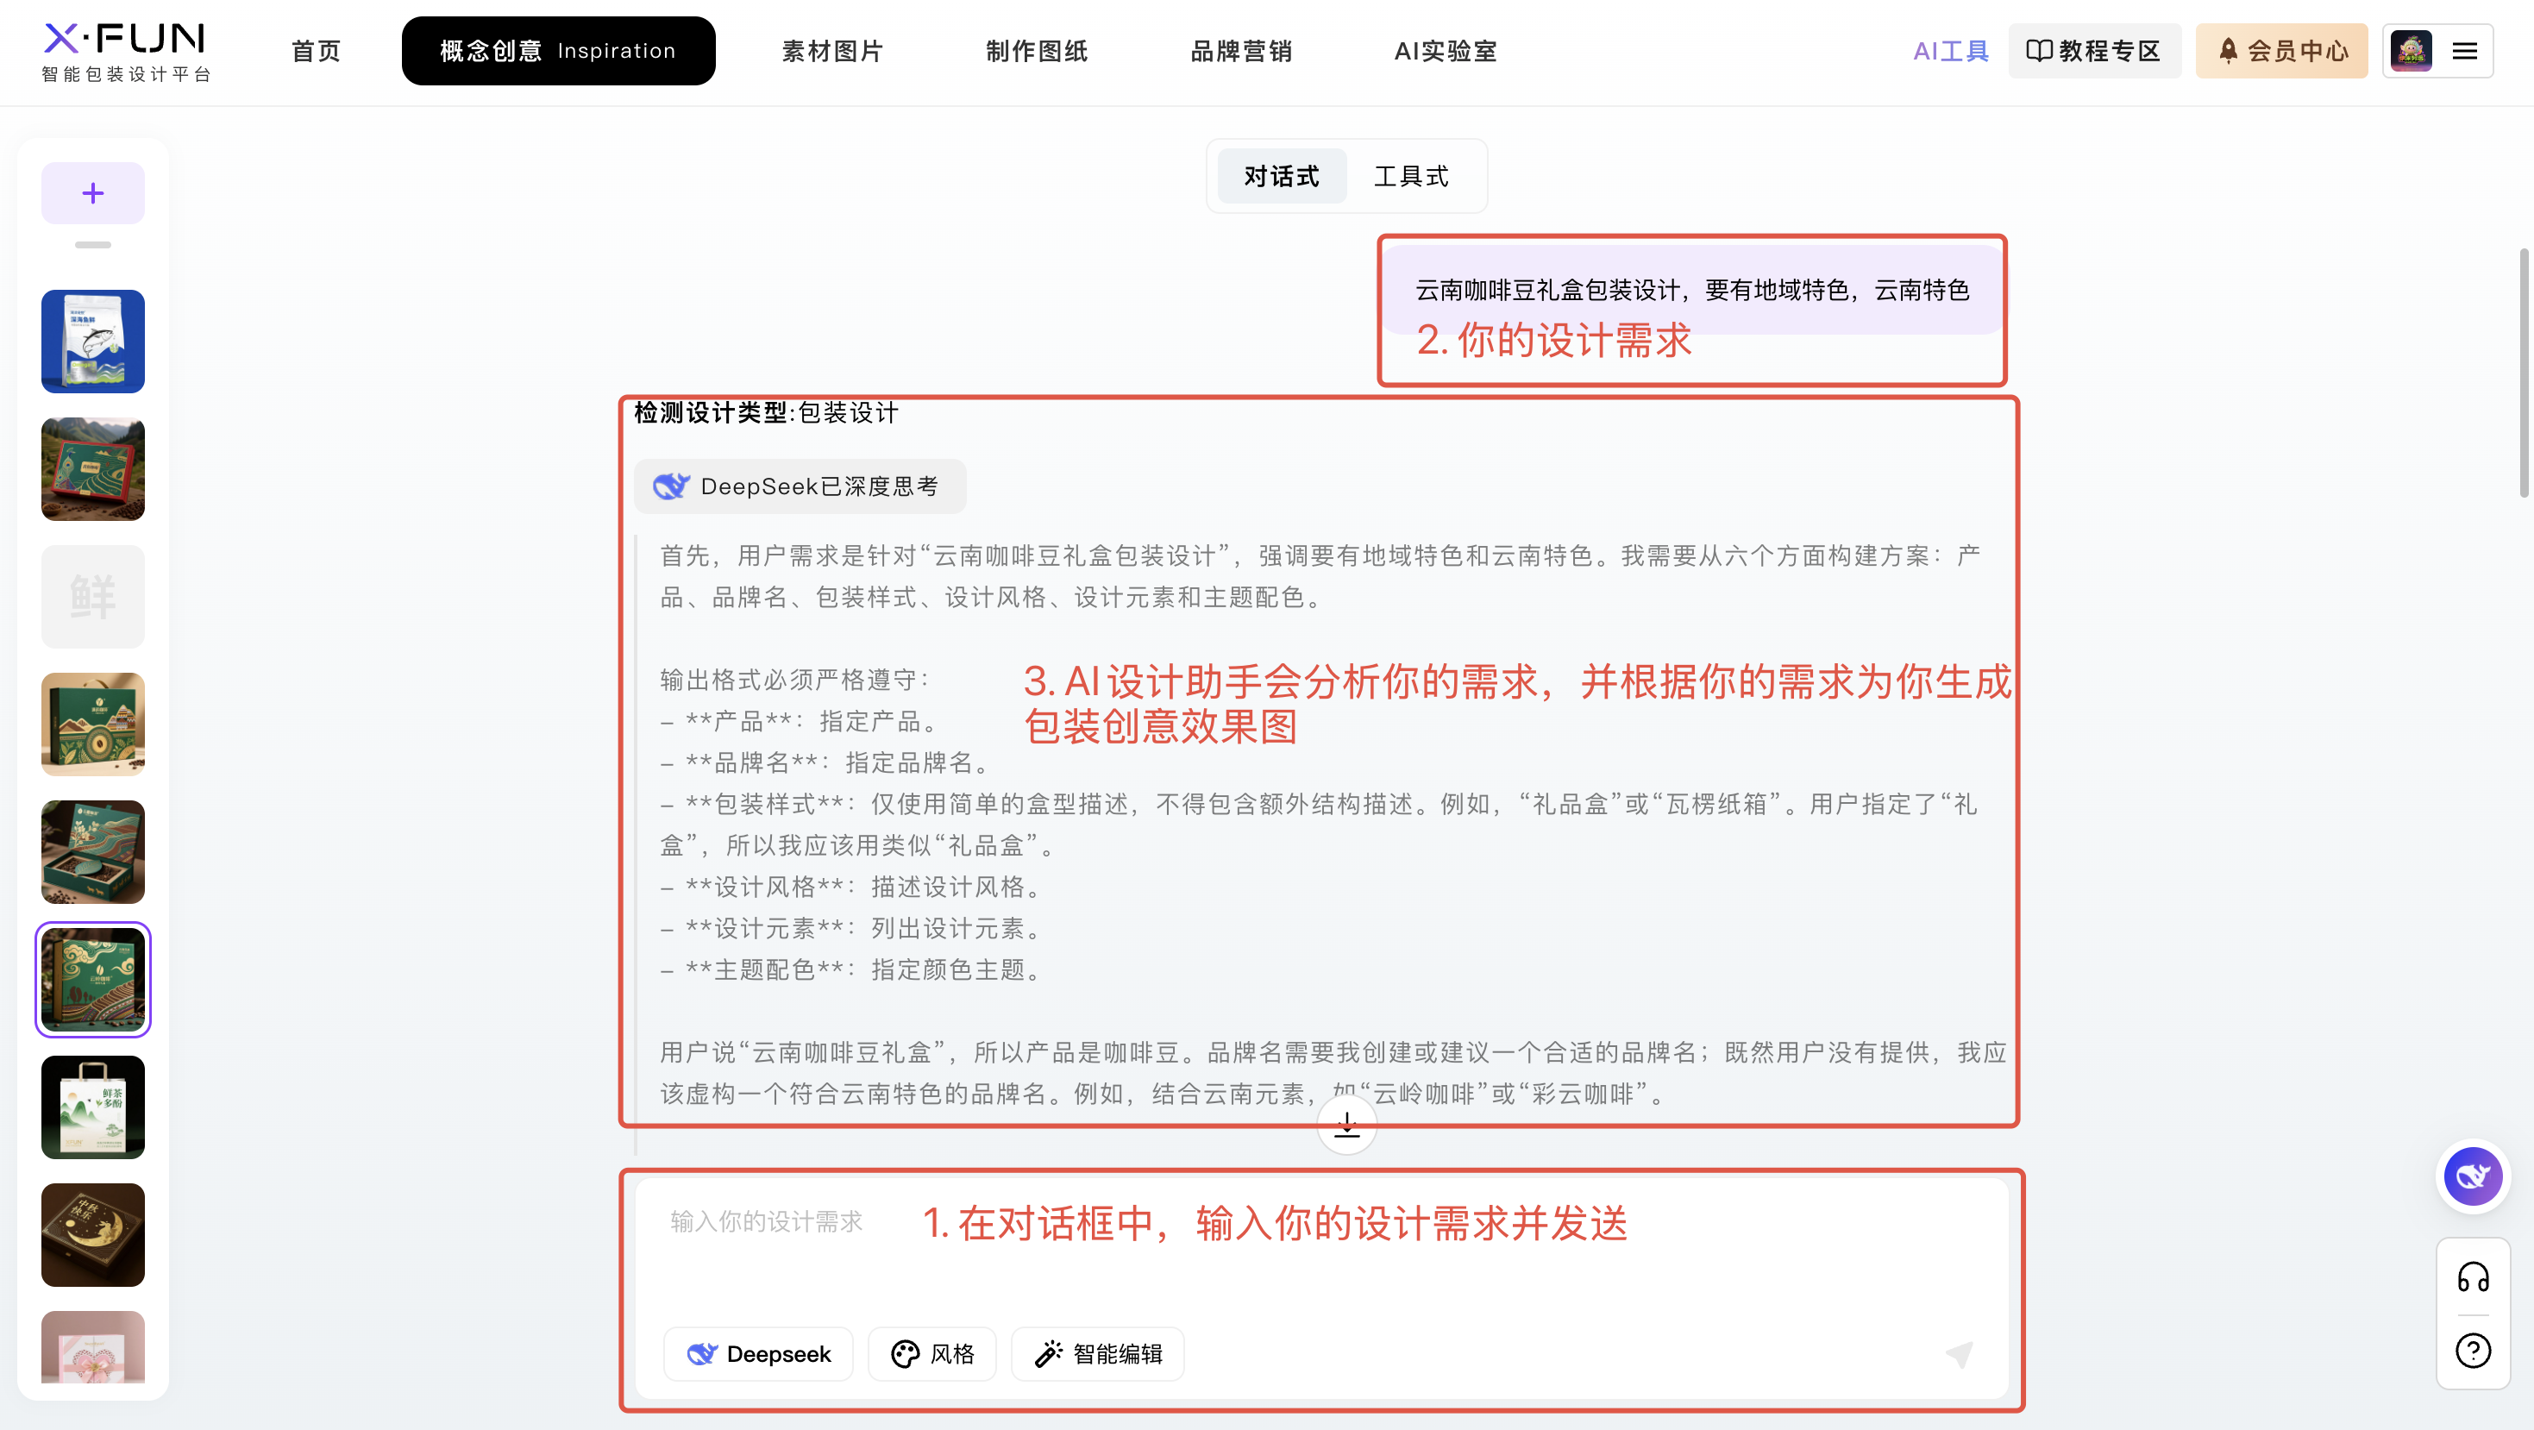The width and height of the screenshot is (2534, 1430).
Task: Open the 会员中心 membership button
Action: click(x=2281, y=51)
